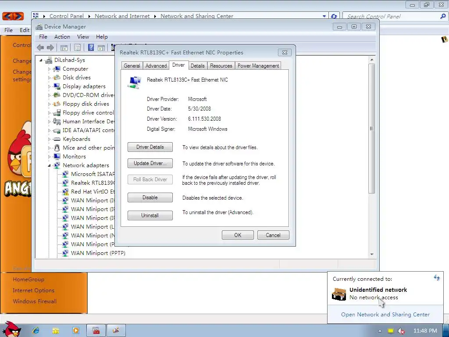The image size is (449, 337).
Task: Select the Disk drives icon
Action: click(57, 77)
